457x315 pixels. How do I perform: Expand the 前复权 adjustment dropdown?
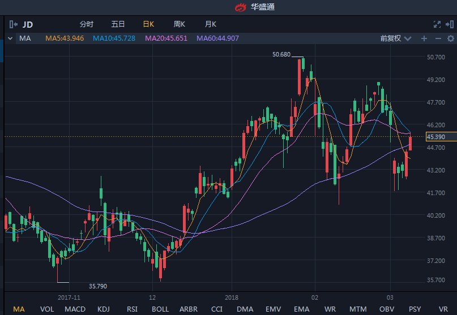[x=394, y=38]
